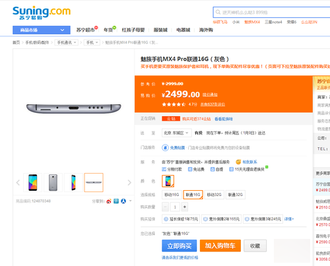Share via the blue Tencent Weibo icon
Image resolution: width=330 pixels, height=266 pixels.
point(116,201)
